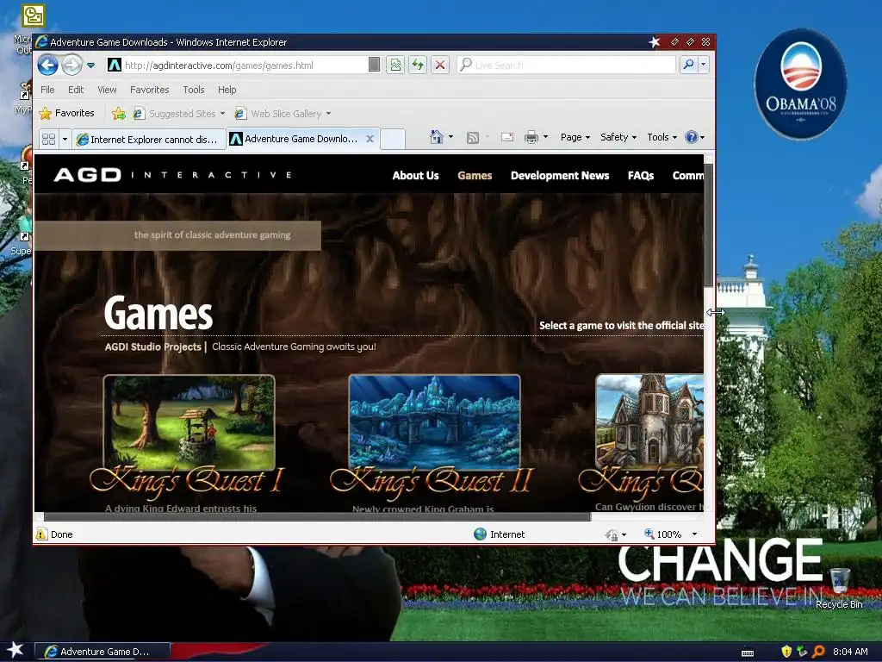Click the Home icon in command bar
Viewport: 882px width, 662px height.
[x=437, y=137]
